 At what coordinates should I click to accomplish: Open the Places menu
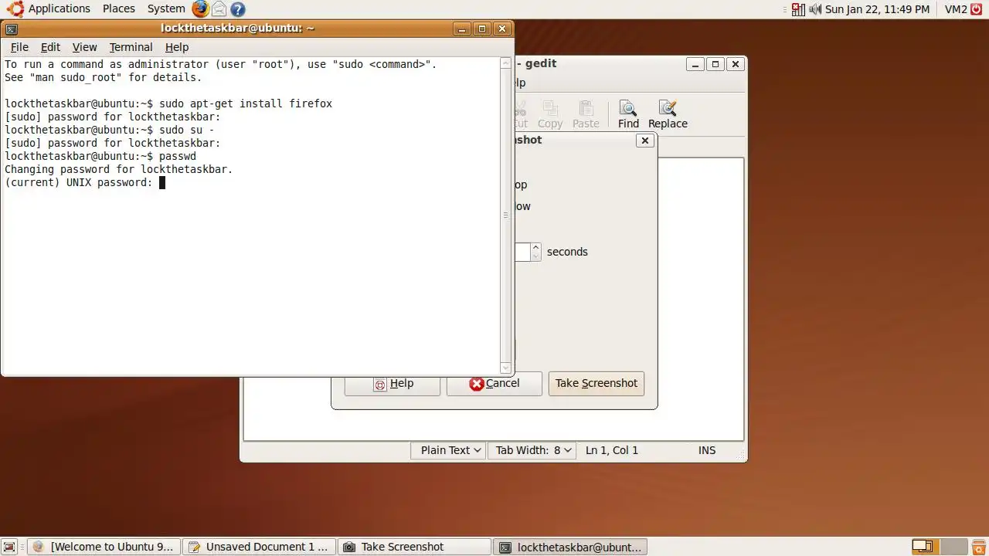click(x=119, y=9)
